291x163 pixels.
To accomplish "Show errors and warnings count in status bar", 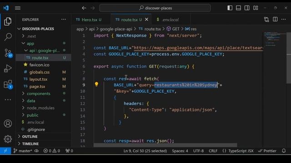I will click(x=52, y=151).
